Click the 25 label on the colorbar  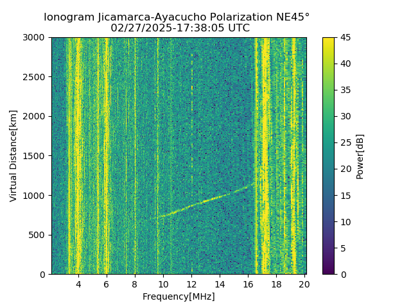click(x=345, y=142)
